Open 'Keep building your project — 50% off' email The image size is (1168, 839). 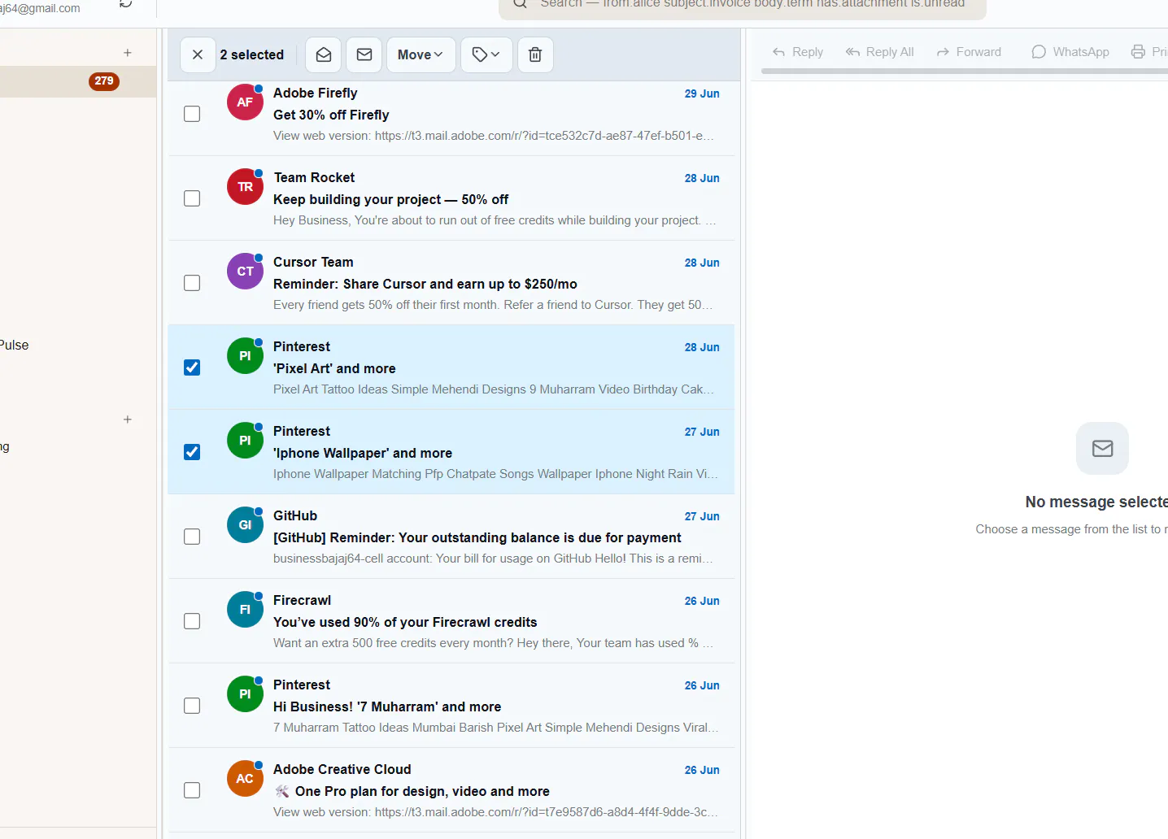451,198
